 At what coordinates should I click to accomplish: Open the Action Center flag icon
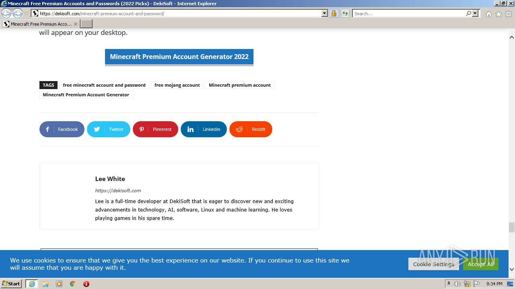click(477, 284)
